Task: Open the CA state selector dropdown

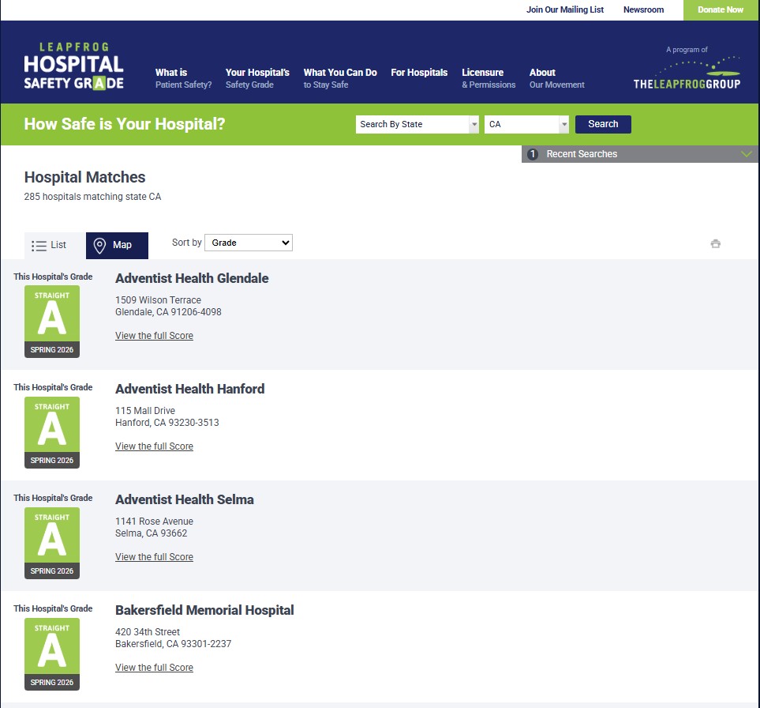Action: (526, 124)
